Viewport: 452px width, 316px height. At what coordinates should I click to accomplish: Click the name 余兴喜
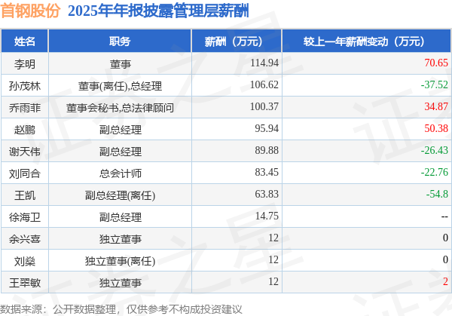click(x=25, y=239)
